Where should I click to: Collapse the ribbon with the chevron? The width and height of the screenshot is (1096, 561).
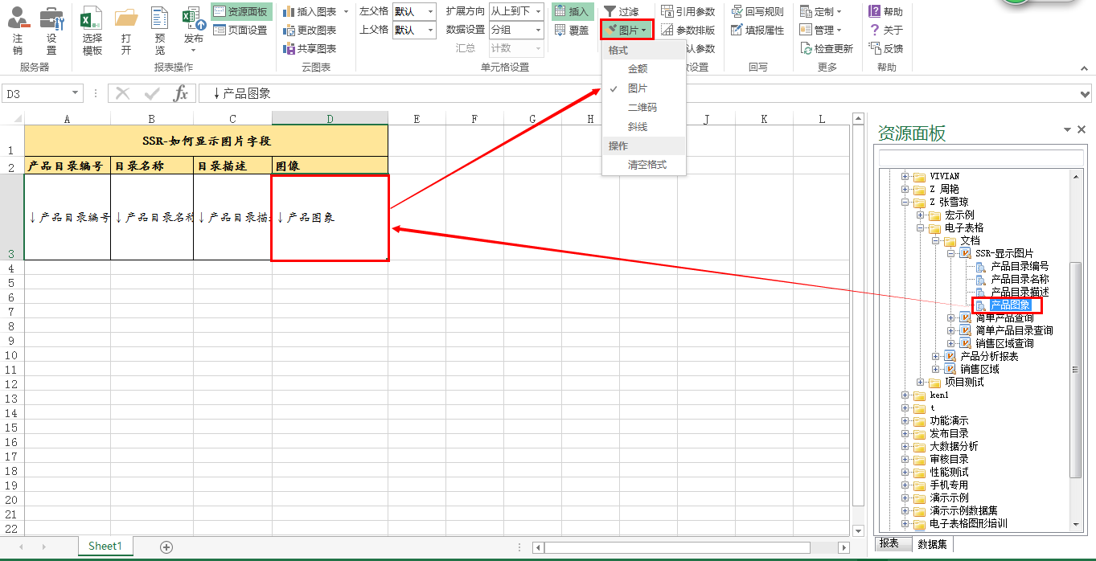[x=1083, y=68]
